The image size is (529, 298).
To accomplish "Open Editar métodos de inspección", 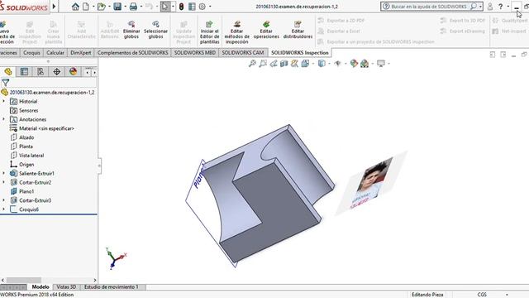I will click(237, 32).
